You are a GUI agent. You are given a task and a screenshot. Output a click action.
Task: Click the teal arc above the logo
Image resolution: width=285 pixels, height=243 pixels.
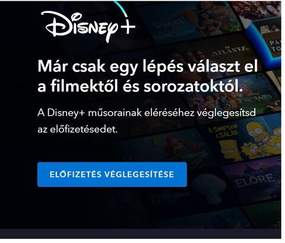click(x=121, y=8)
